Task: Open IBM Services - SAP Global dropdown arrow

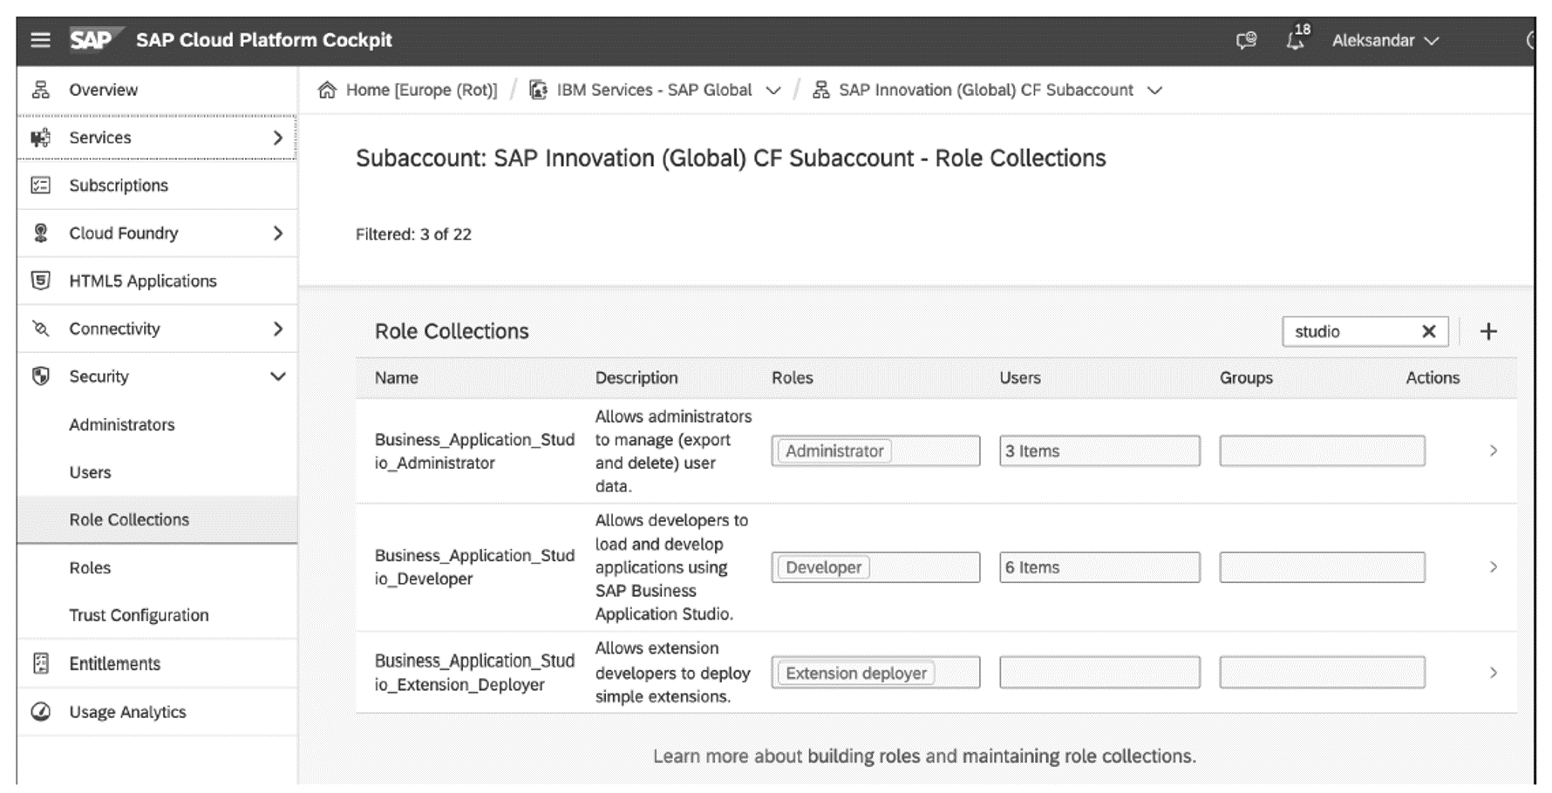Action: (x=773, y=91)
